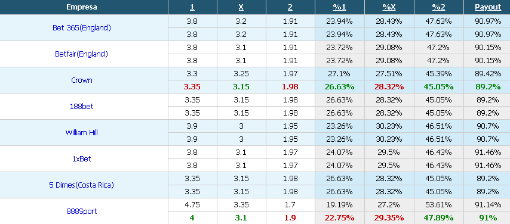Sort by the %2 column header
Screen dimensions: 510x224
438,7
